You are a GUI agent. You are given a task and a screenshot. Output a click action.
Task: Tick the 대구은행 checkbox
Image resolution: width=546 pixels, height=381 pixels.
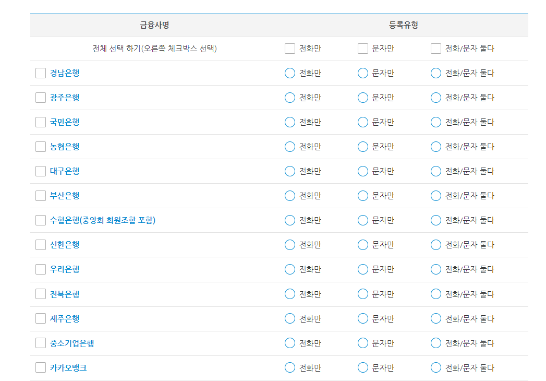[41, 171]
